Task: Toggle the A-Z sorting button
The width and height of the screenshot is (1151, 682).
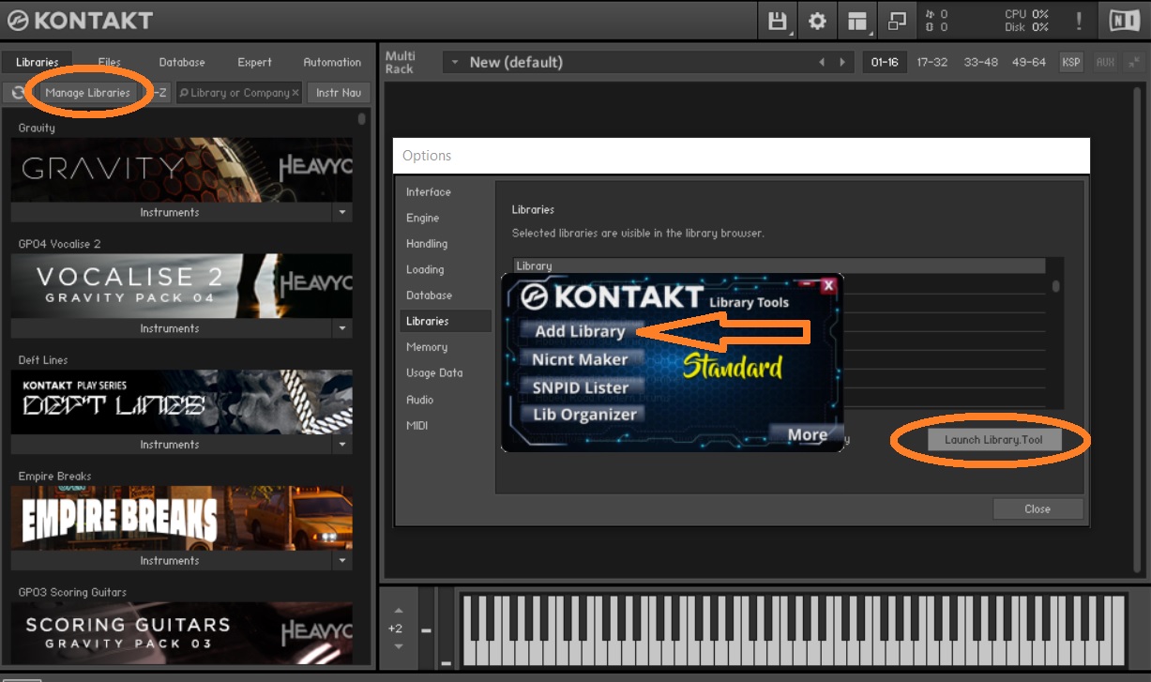Action: point(159,93)
